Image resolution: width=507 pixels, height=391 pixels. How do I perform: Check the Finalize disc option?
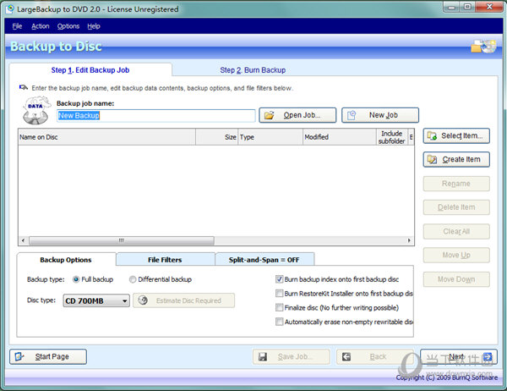279,307
